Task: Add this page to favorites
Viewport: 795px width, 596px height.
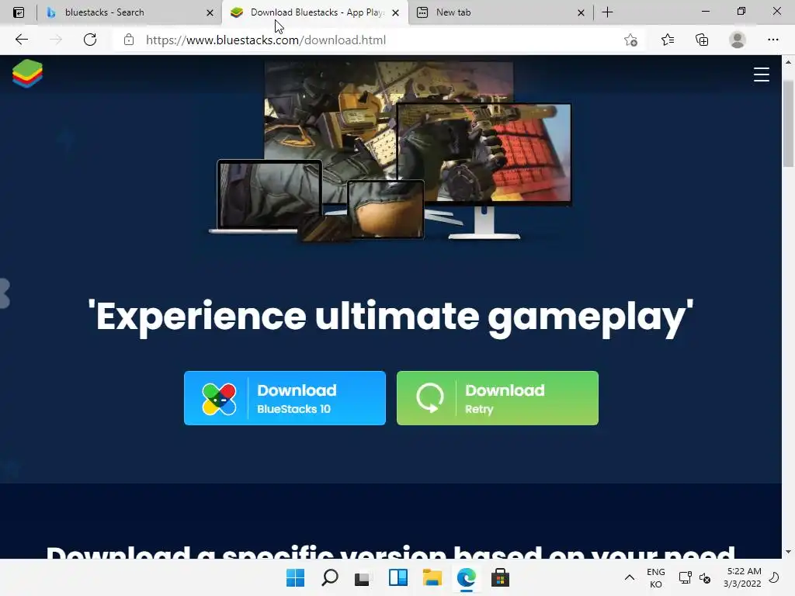Action: tap(630, 40)
